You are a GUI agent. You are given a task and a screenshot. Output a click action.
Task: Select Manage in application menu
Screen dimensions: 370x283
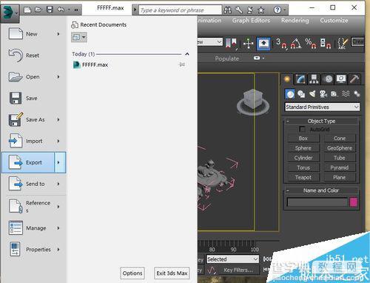34,228
